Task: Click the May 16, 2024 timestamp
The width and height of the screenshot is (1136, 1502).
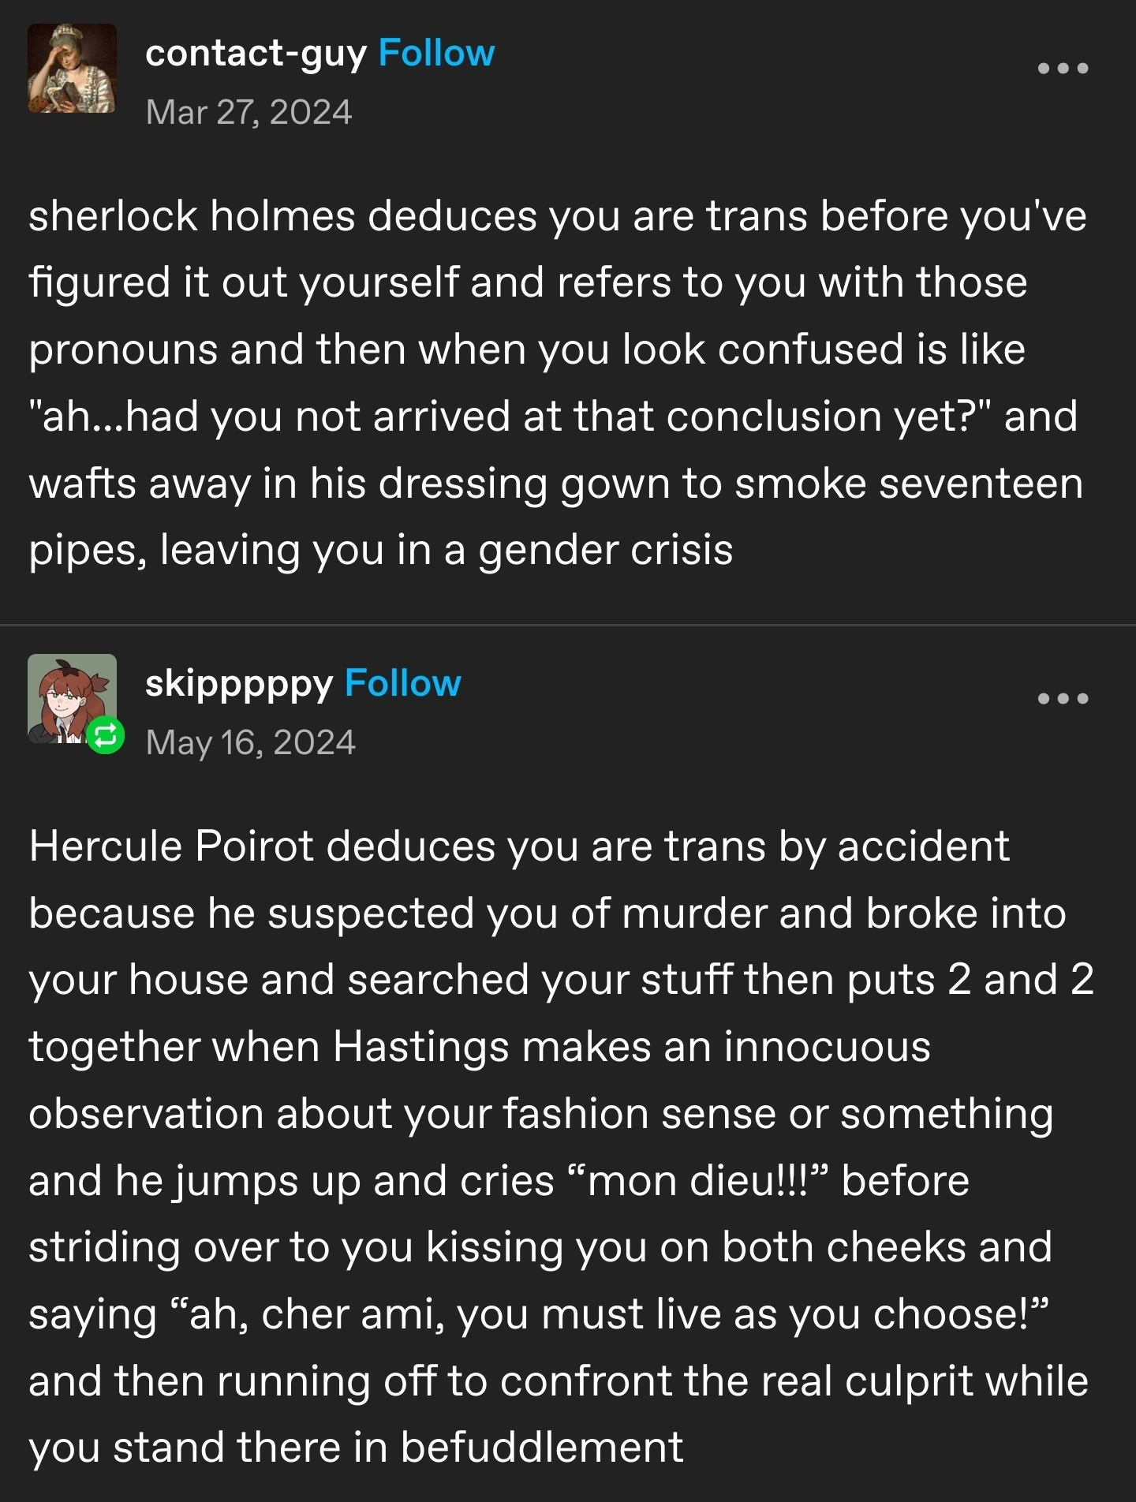Action: (x=251, y=742)
